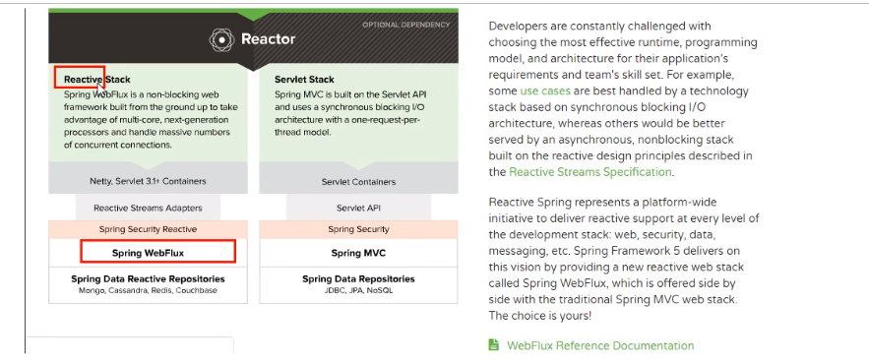
Task: Click the Reactor atom logo icon
Action: [x=221, y=40]
